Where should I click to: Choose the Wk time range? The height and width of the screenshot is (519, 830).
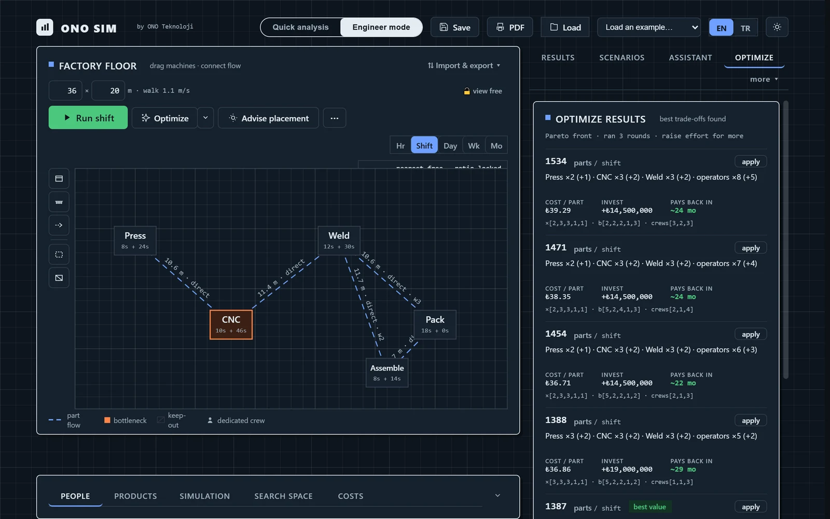474,145
